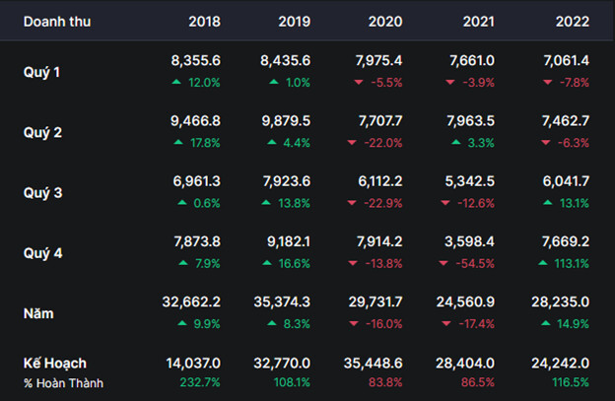The width and height of the screenshot is (615, 401).
Task: Select the 2020 column header
Action: (385, 22)
